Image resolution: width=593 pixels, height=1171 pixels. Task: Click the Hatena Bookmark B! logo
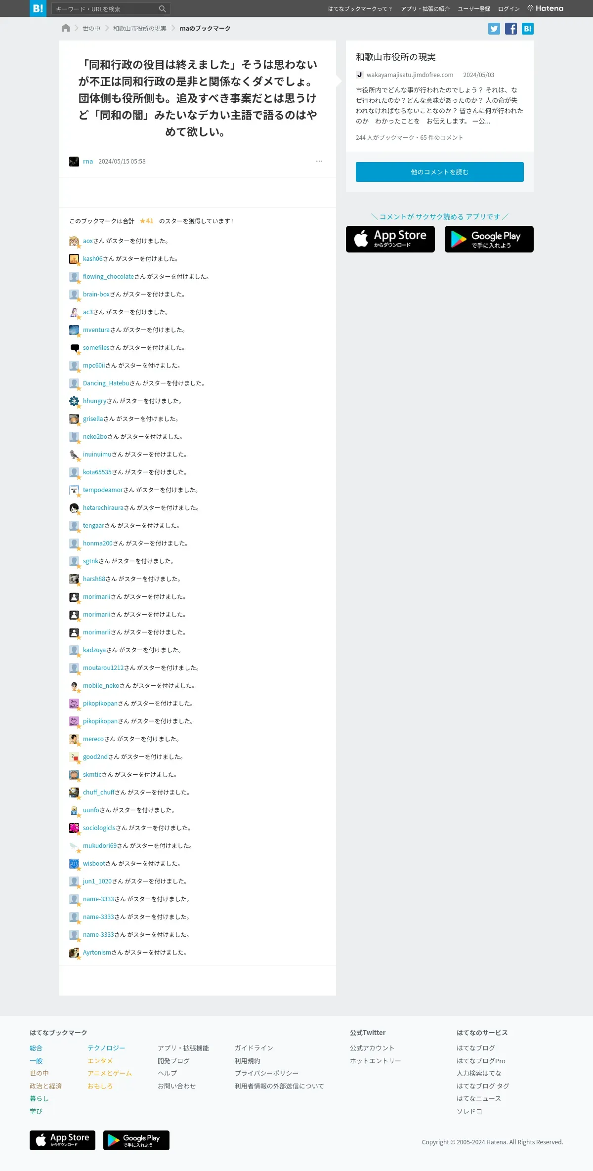pos(38,8)
